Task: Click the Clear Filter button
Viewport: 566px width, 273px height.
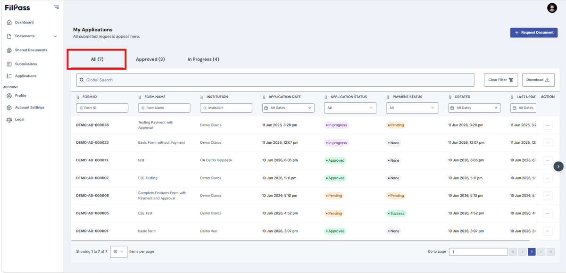Action: tap(501, 80)
